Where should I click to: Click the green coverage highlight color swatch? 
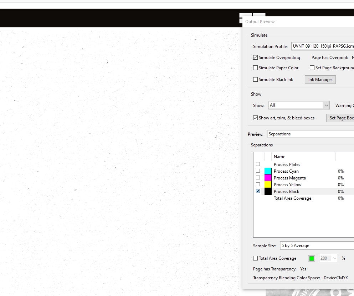tap(312, 258)
